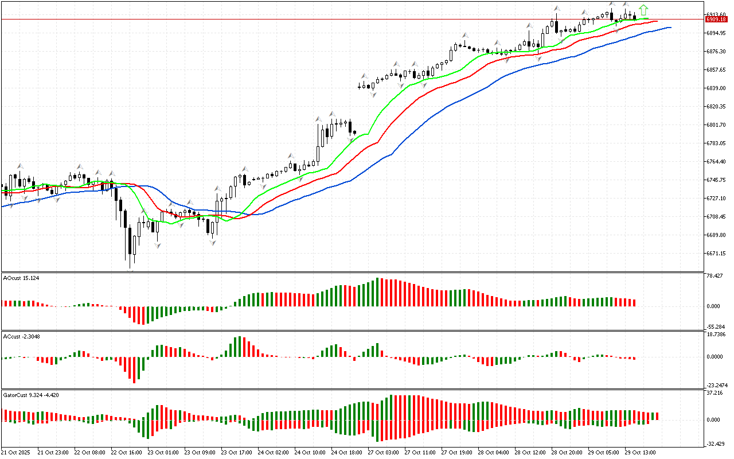Image resolution: width=734 pixels, height=459 pixels.
Task: Click the 29 Oct 13:00 time axis label
Action: point(641,452)
